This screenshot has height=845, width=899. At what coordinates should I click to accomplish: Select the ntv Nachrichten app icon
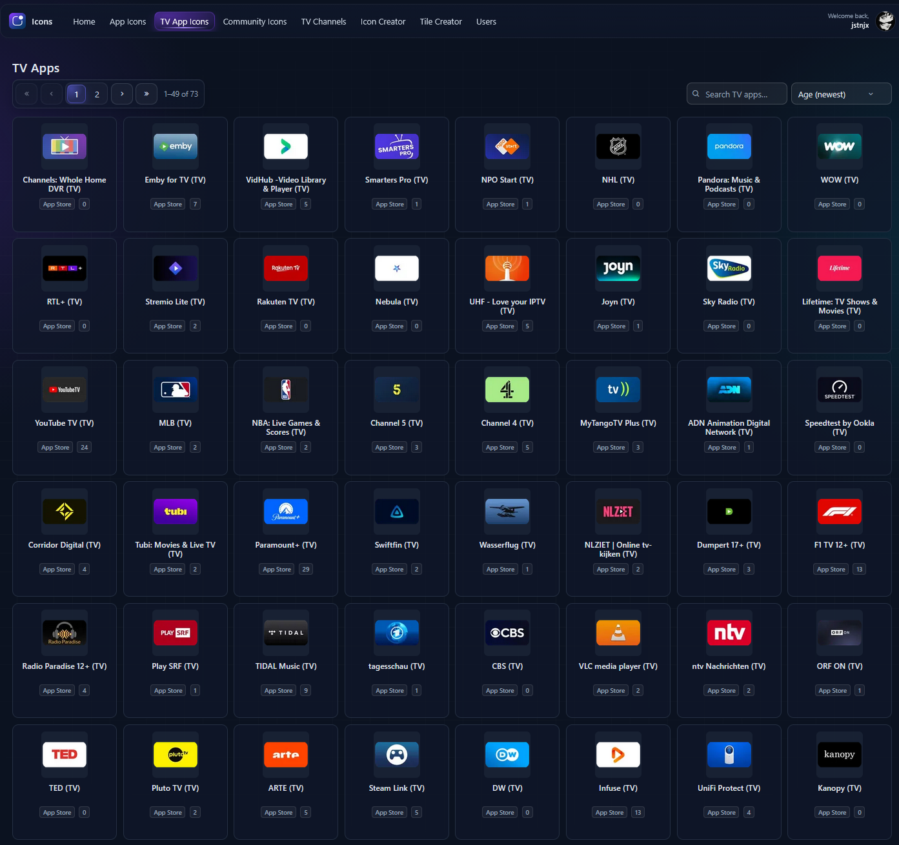pyautogui.click(x=729, y=633)
